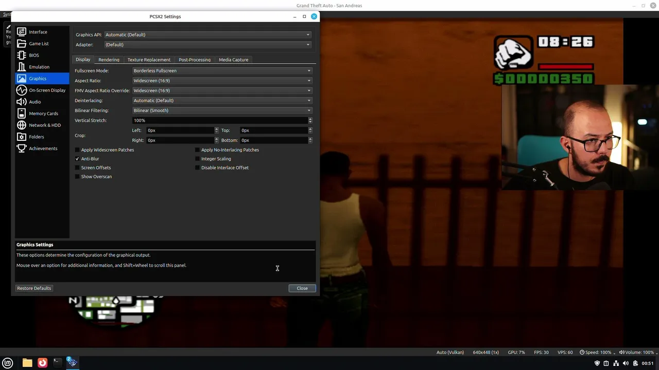Click the shield security tray icon
659x370 pixels.
click(597, 363)
